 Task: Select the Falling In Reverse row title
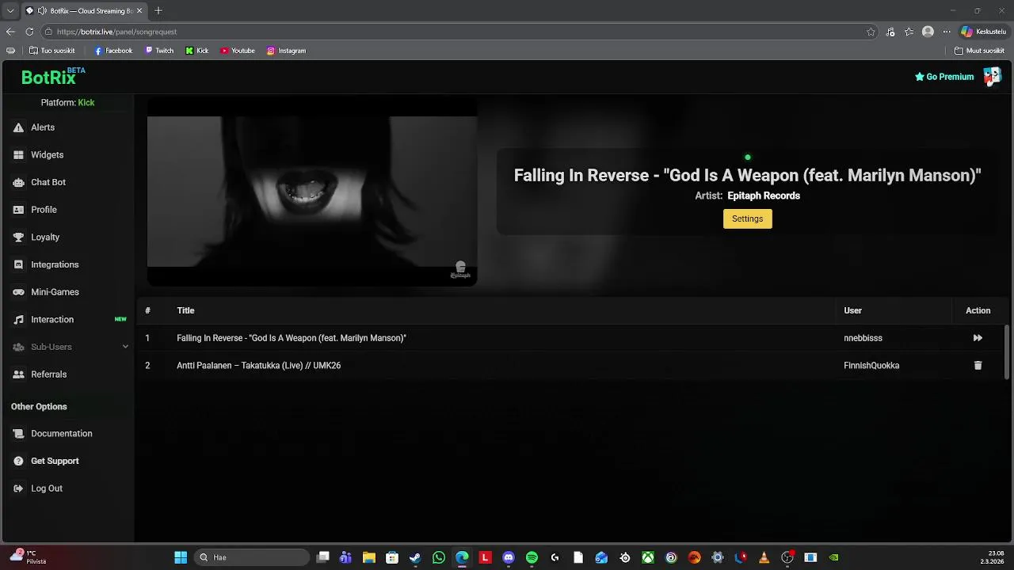click(x=291, y=338)
